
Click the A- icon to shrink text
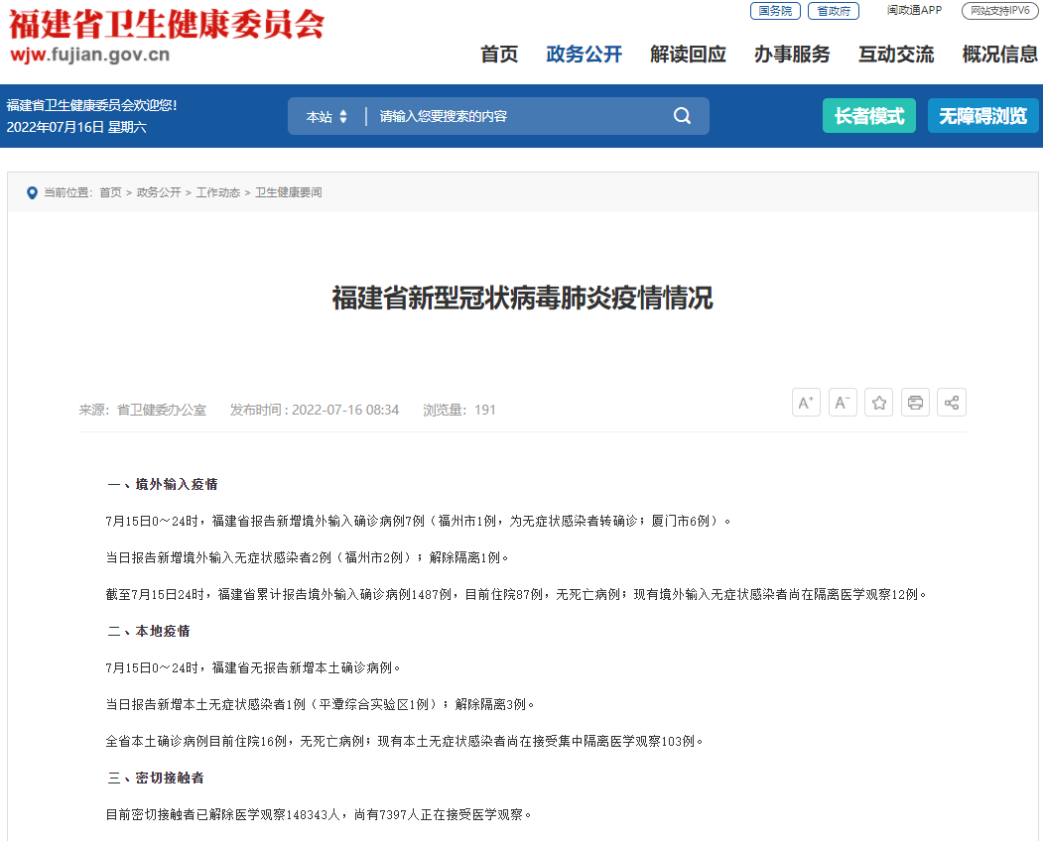[843, 402]
